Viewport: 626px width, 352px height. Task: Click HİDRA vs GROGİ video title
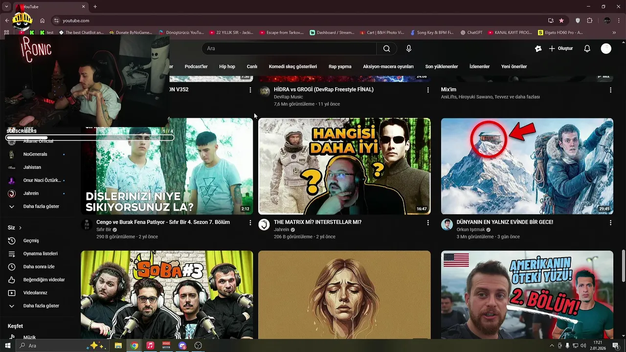pyautogui.click(x=323, y=89)
